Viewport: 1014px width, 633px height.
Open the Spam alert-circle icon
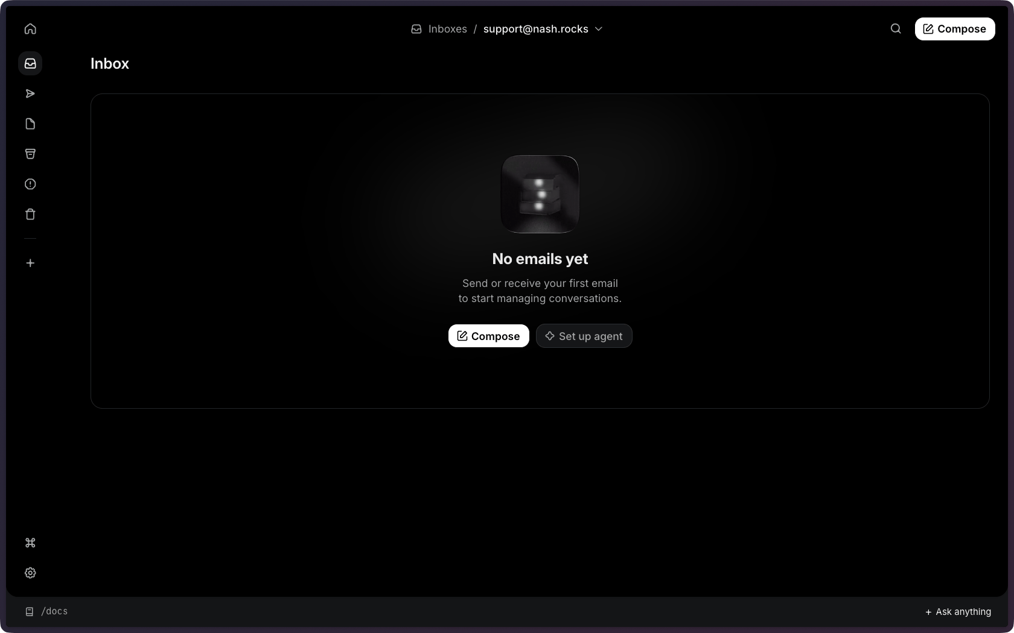(30, 184)
